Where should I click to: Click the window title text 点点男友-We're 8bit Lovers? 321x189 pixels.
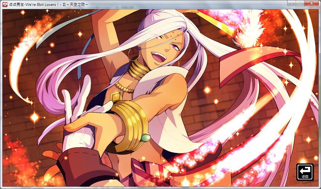point(48,4)
